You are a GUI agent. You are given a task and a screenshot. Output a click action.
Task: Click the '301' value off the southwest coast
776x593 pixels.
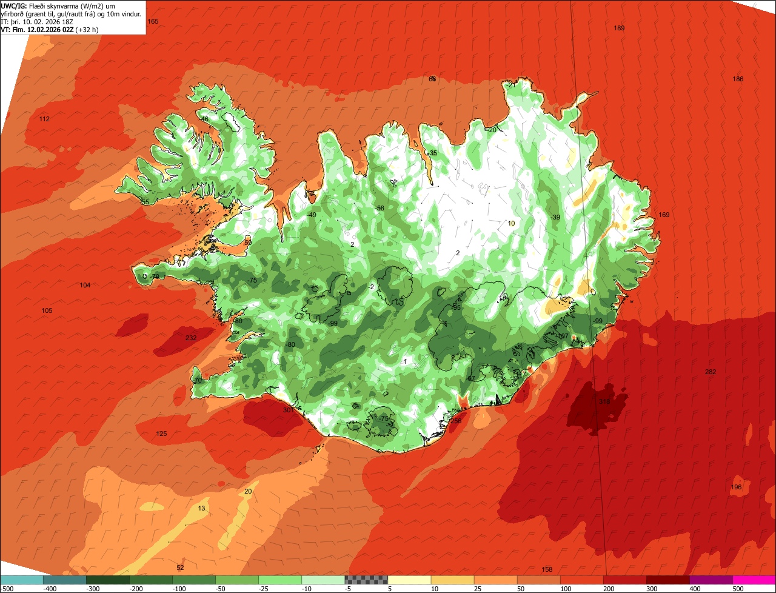(x=289, y=410)
